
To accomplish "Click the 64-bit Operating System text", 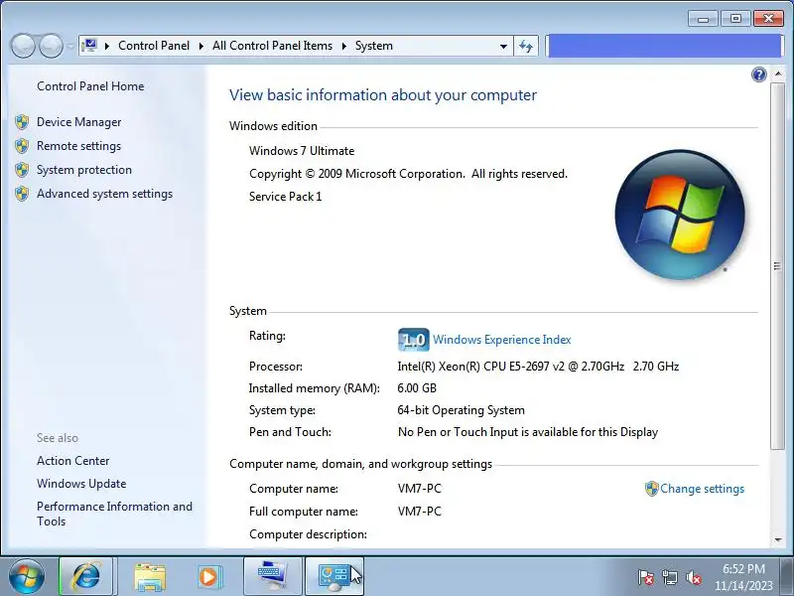I will pos(461,410).
